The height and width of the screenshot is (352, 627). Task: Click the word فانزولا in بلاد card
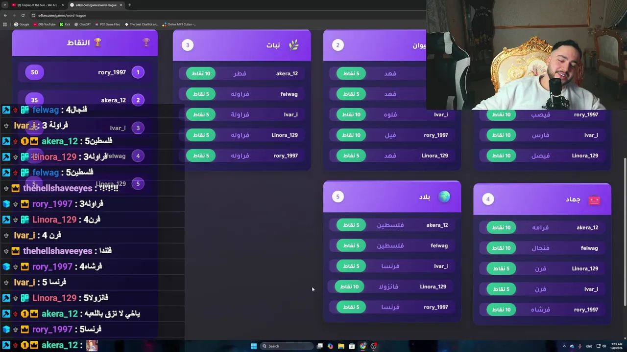pos(388,286)
